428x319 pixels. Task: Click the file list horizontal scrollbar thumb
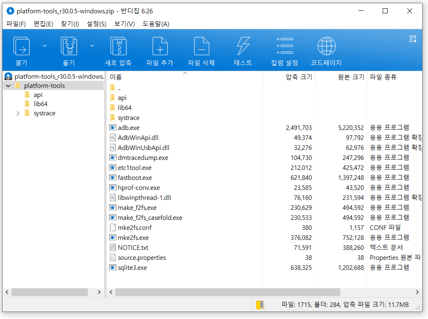click(228, 292)
